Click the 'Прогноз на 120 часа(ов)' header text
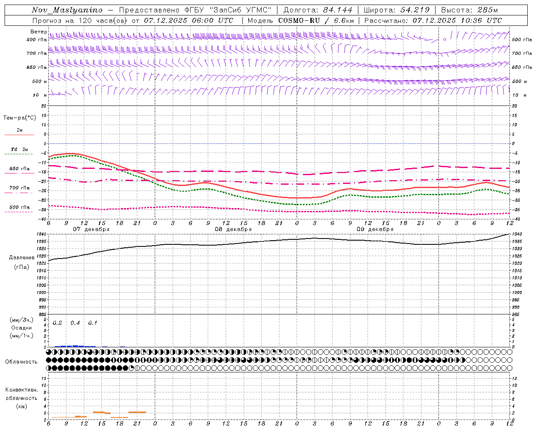Image resolution: width=534 pixels, height=427 pixels. pos(80,20)
